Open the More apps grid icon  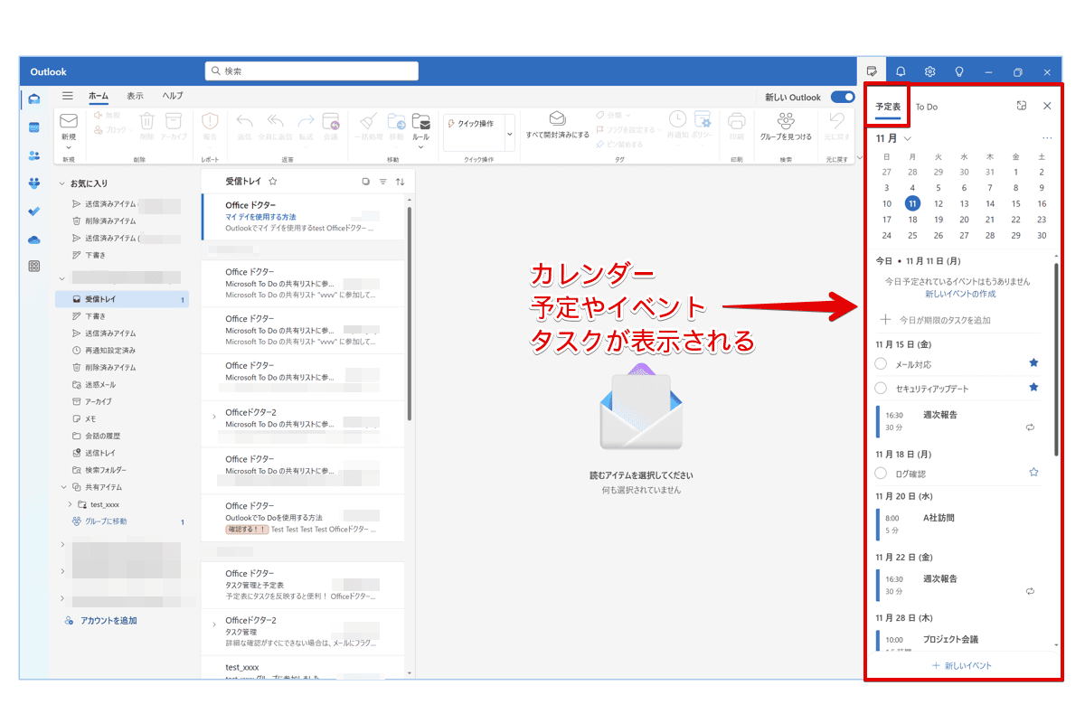34,266
